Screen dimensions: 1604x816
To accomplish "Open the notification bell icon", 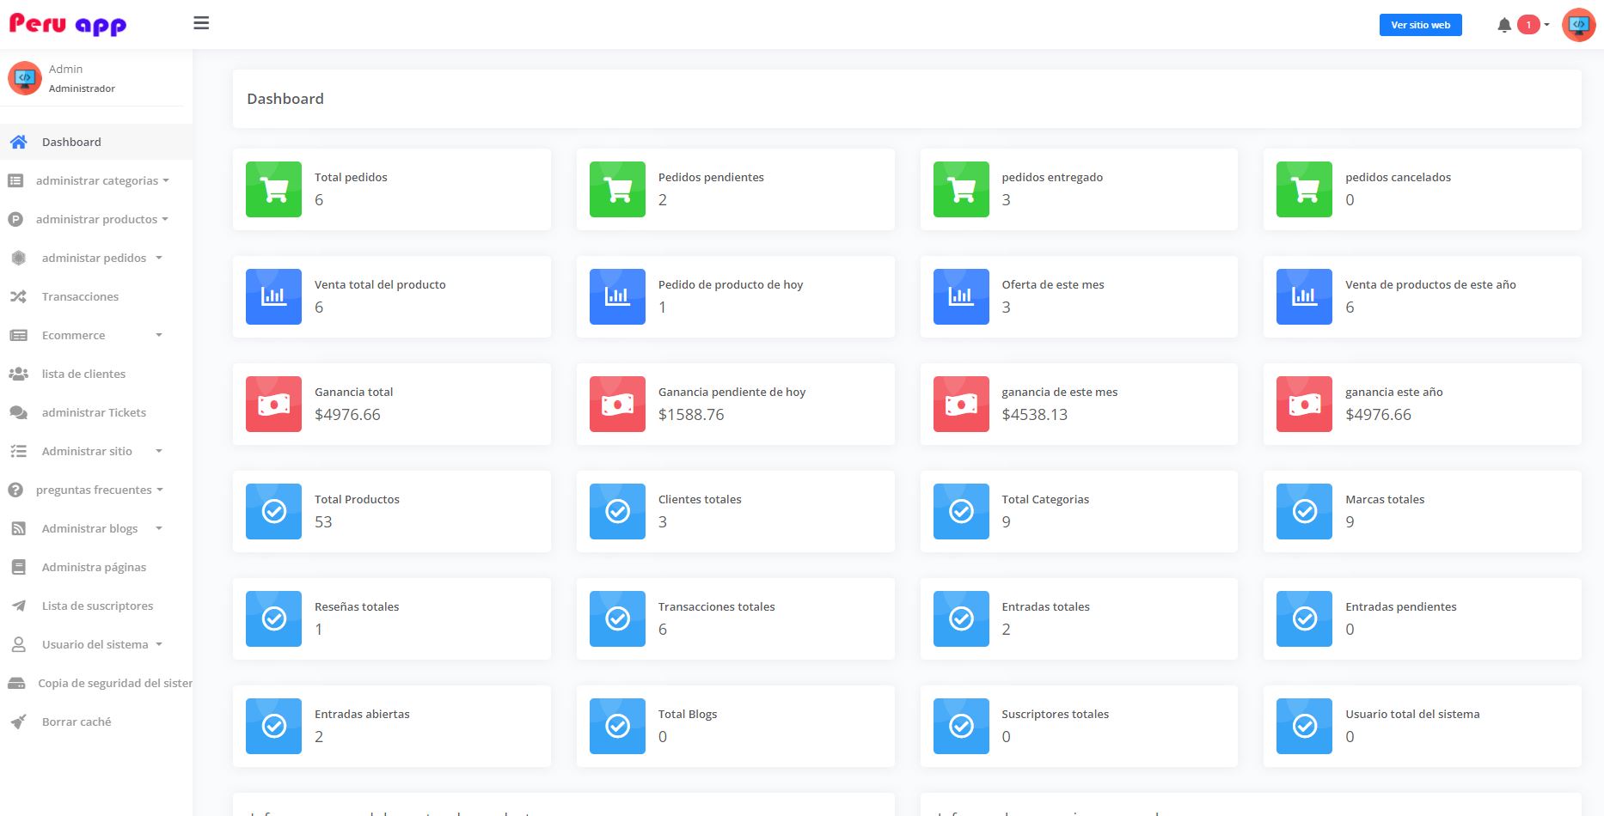I will tap(1504, 25).
